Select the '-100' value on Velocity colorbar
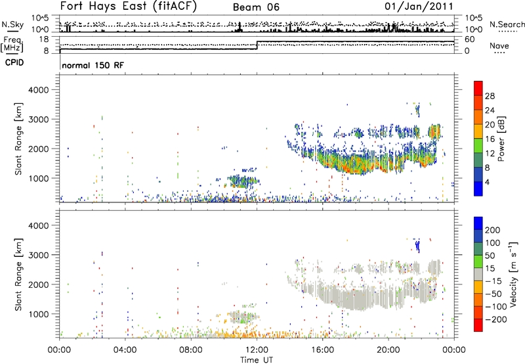525x364 pixels. (x=496, y=307)
